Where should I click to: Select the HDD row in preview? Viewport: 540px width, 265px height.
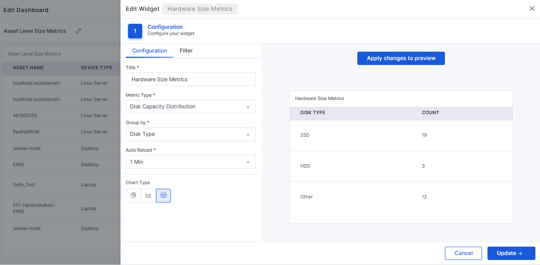(401, 166)
